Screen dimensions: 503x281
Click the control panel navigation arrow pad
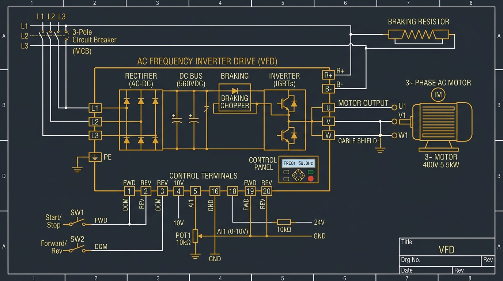[299, 175]
